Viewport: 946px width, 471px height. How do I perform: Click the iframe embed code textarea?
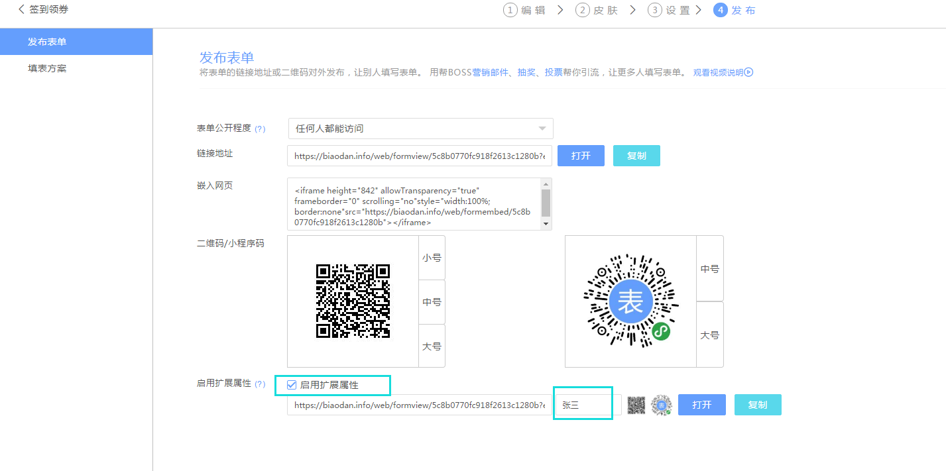(x=414, y=204)
